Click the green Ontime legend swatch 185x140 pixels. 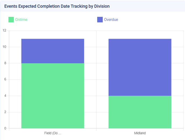[x=11, y=20]
